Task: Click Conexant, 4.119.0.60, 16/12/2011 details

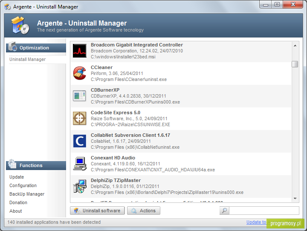Action: [x=125, y=164]
